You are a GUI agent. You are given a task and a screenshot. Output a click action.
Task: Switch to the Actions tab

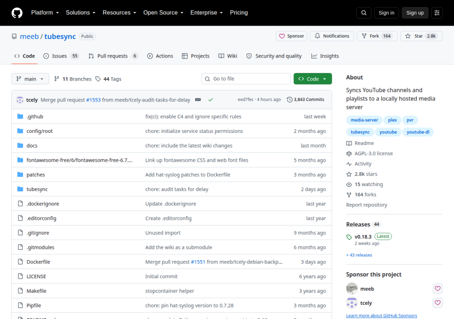click(160, 56)
